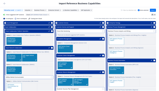Click the In workspace legend dot
Viewport: 159px width, 91px height.
[x=4, y=19]
